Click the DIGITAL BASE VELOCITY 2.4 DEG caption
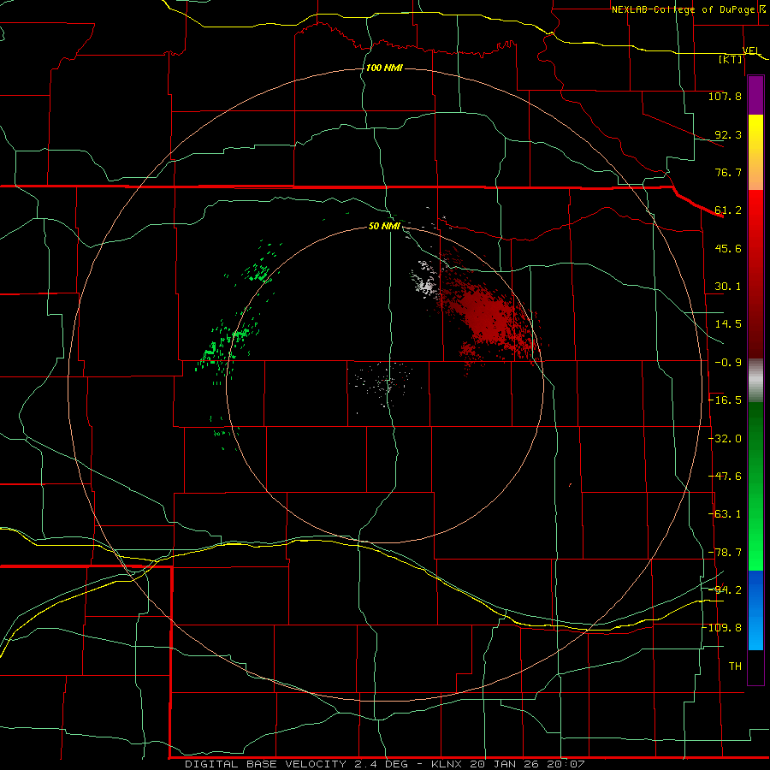Screen dimensions: 770x770 296,764
